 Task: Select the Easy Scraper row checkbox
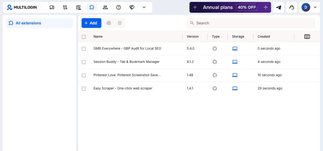click(x=84, y=88)
